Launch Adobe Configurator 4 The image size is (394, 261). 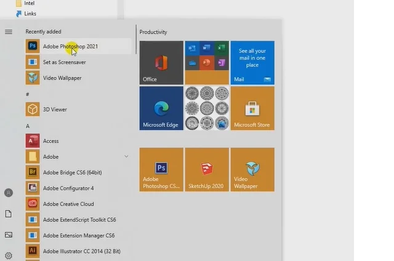(78, 188)
